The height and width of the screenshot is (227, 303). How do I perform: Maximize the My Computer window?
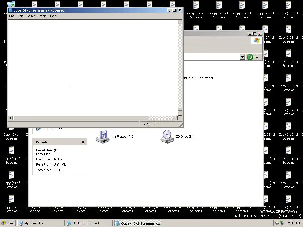point(255,34)
